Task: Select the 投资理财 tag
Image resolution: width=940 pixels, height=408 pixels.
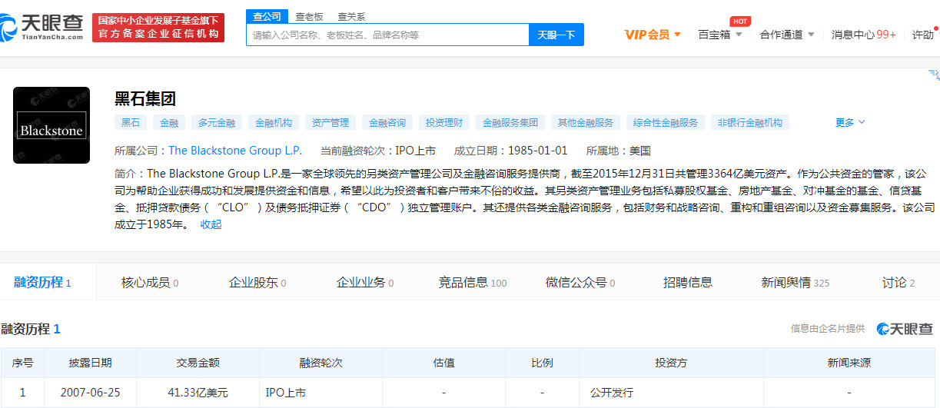Action: [444, 122]
